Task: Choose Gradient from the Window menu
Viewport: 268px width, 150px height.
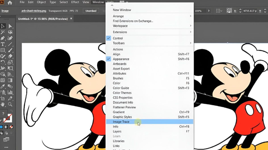Action: (x=150, y=112)
